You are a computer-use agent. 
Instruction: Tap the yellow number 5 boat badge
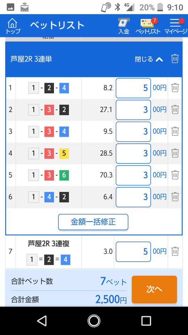(64, 154)
